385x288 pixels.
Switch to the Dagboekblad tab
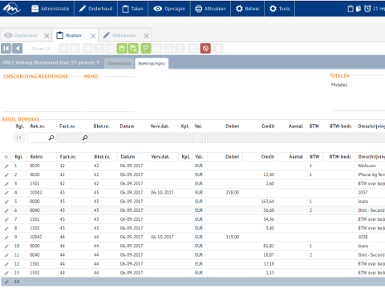[x=119, y=63]
